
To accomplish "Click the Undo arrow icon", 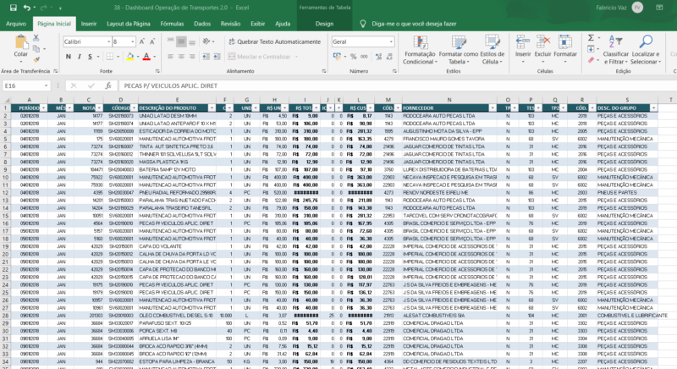I will click(27, 8).
